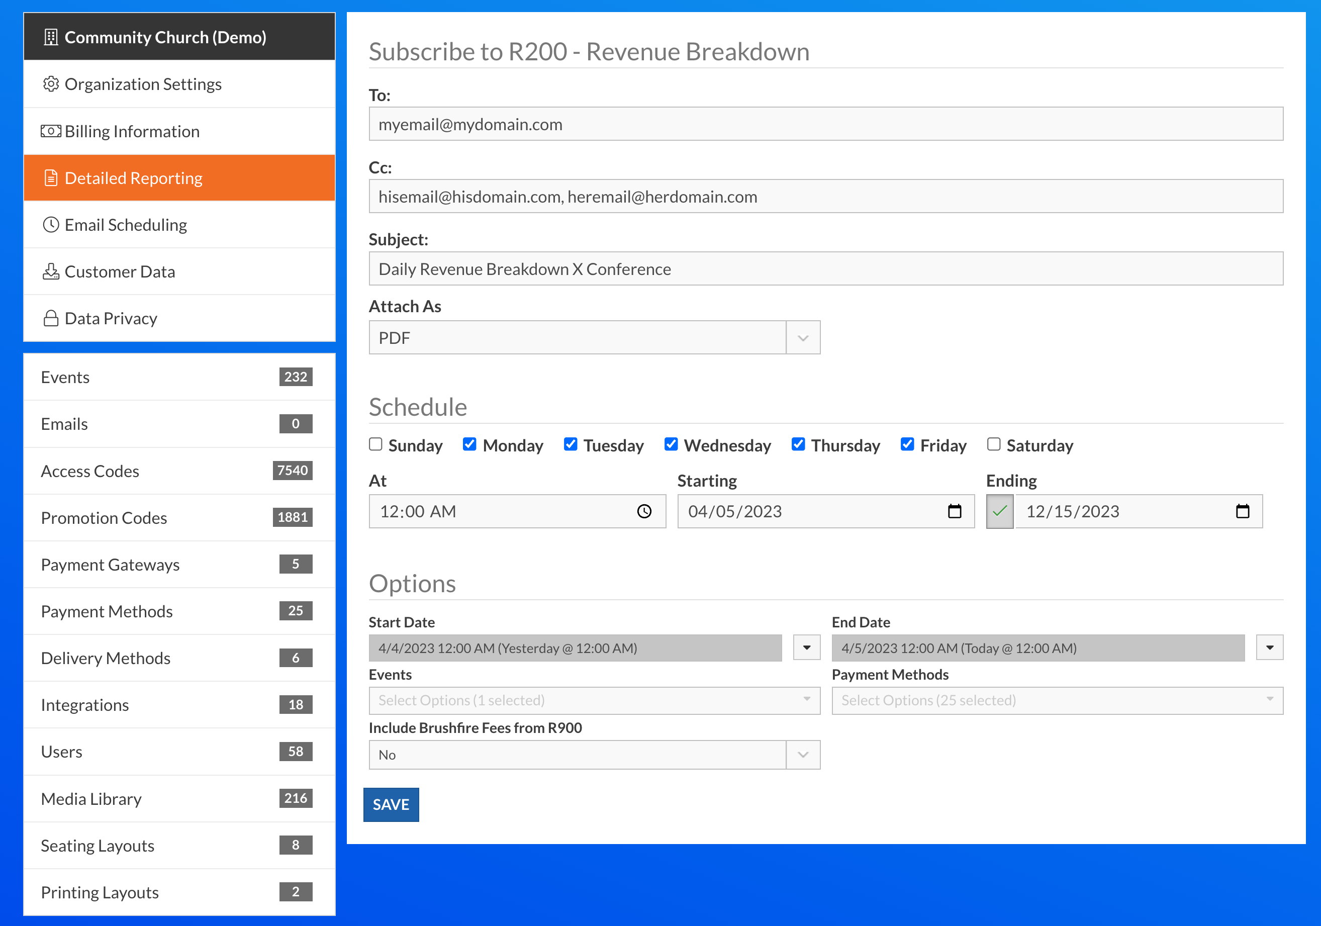Uncheck the Wednesday checkbox
1321x926 pixels.
[671, 444]
